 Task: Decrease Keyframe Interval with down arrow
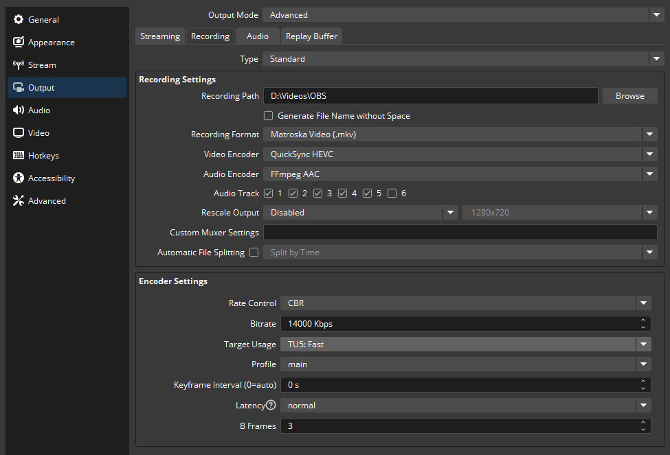643,388
